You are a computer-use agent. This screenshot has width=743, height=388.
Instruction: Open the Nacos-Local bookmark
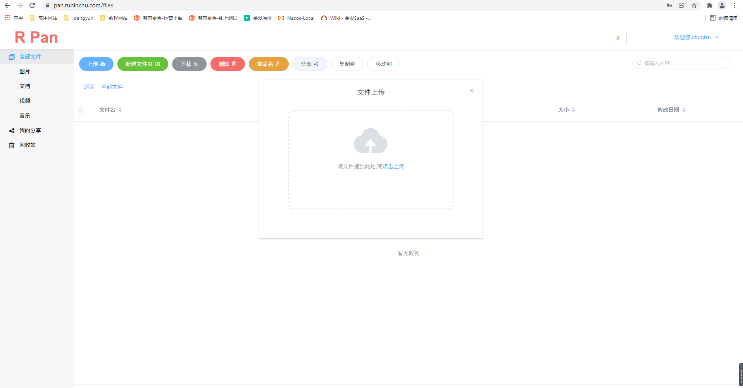point(297,18)
